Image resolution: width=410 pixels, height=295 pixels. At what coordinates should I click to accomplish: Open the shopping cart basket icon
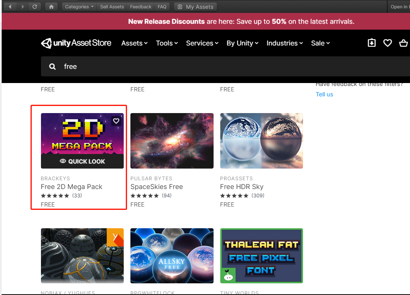point(403,43)
